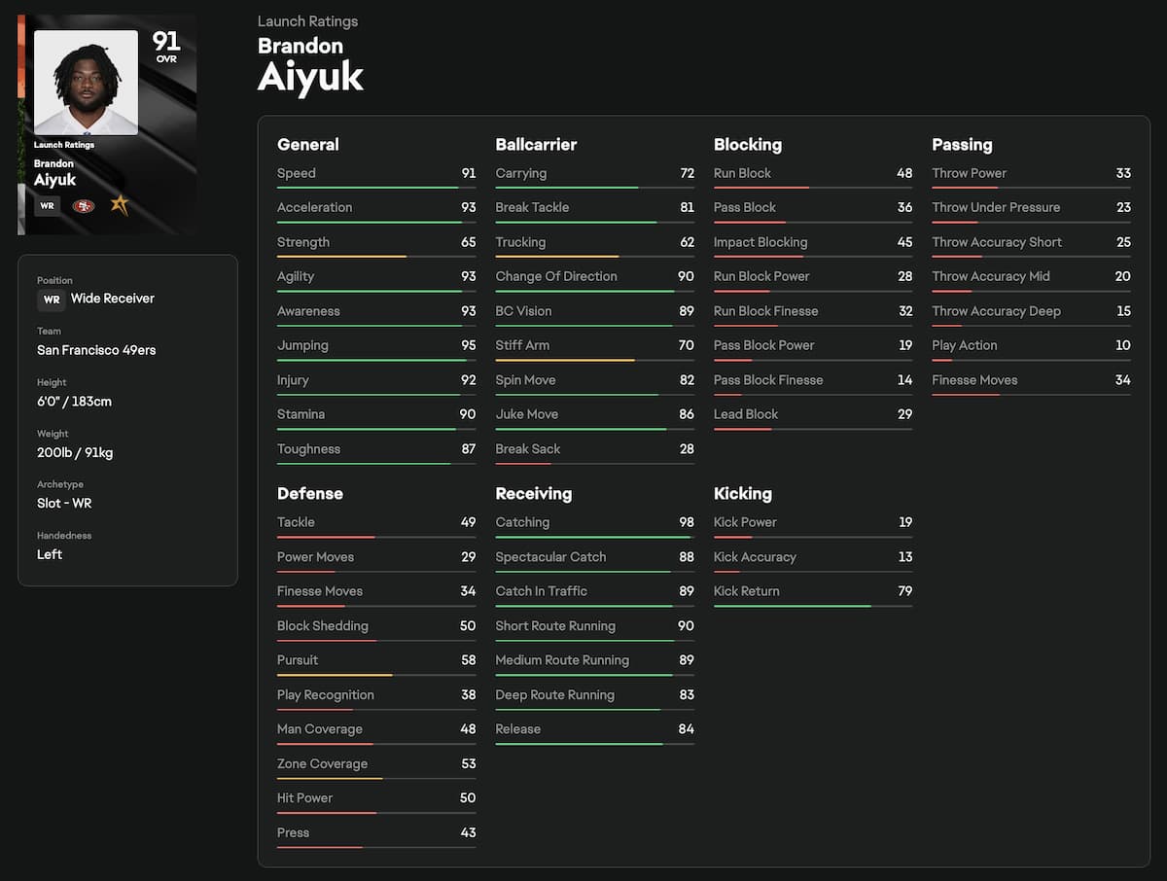
Task: Click the Blocking section heading
Action: 747,144
